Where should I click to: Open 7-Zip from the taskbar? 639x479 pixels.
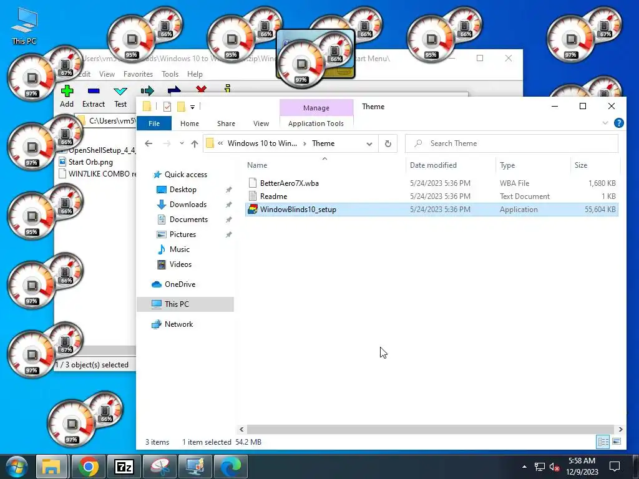[x=124, y=467]
